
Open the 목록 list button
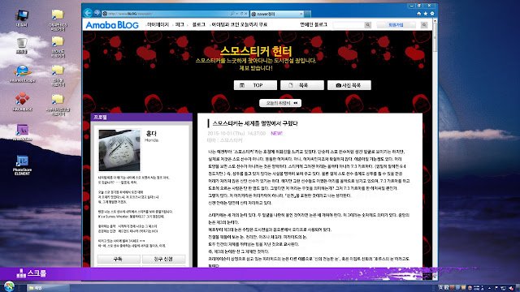301,85
